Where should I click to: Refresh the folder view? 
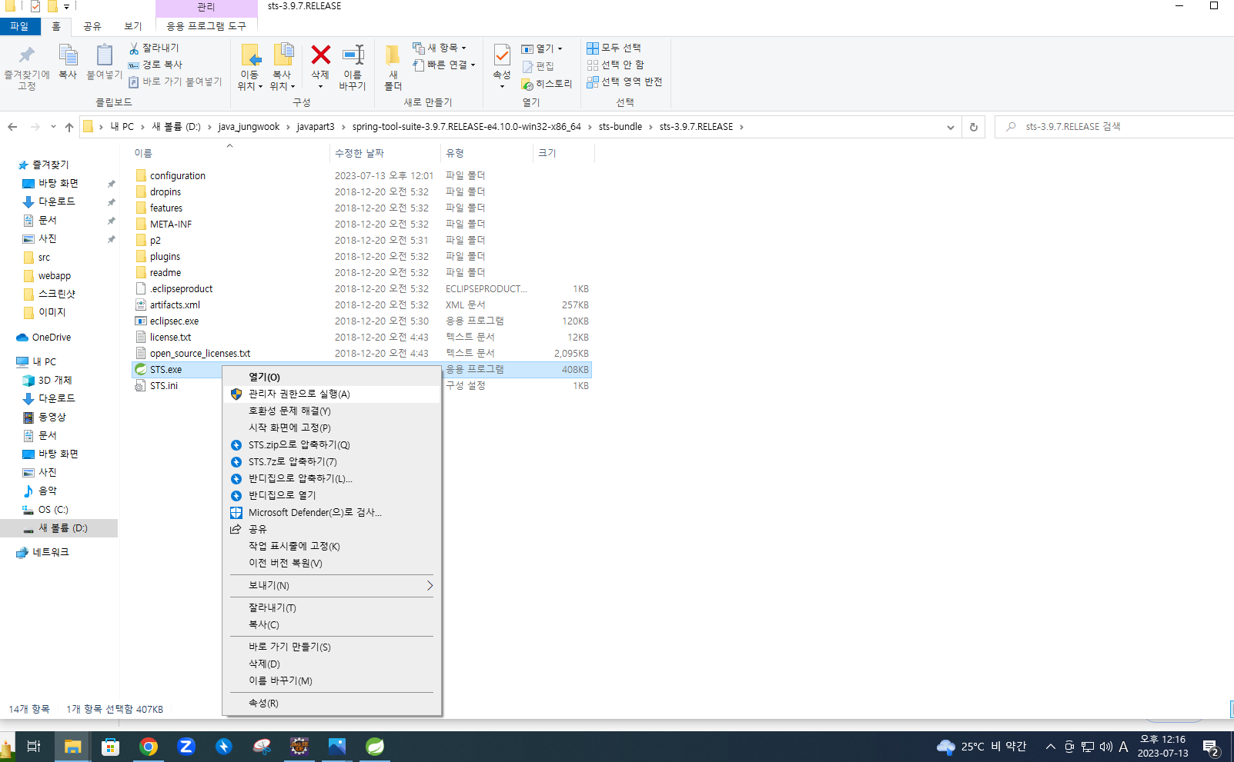974,127
